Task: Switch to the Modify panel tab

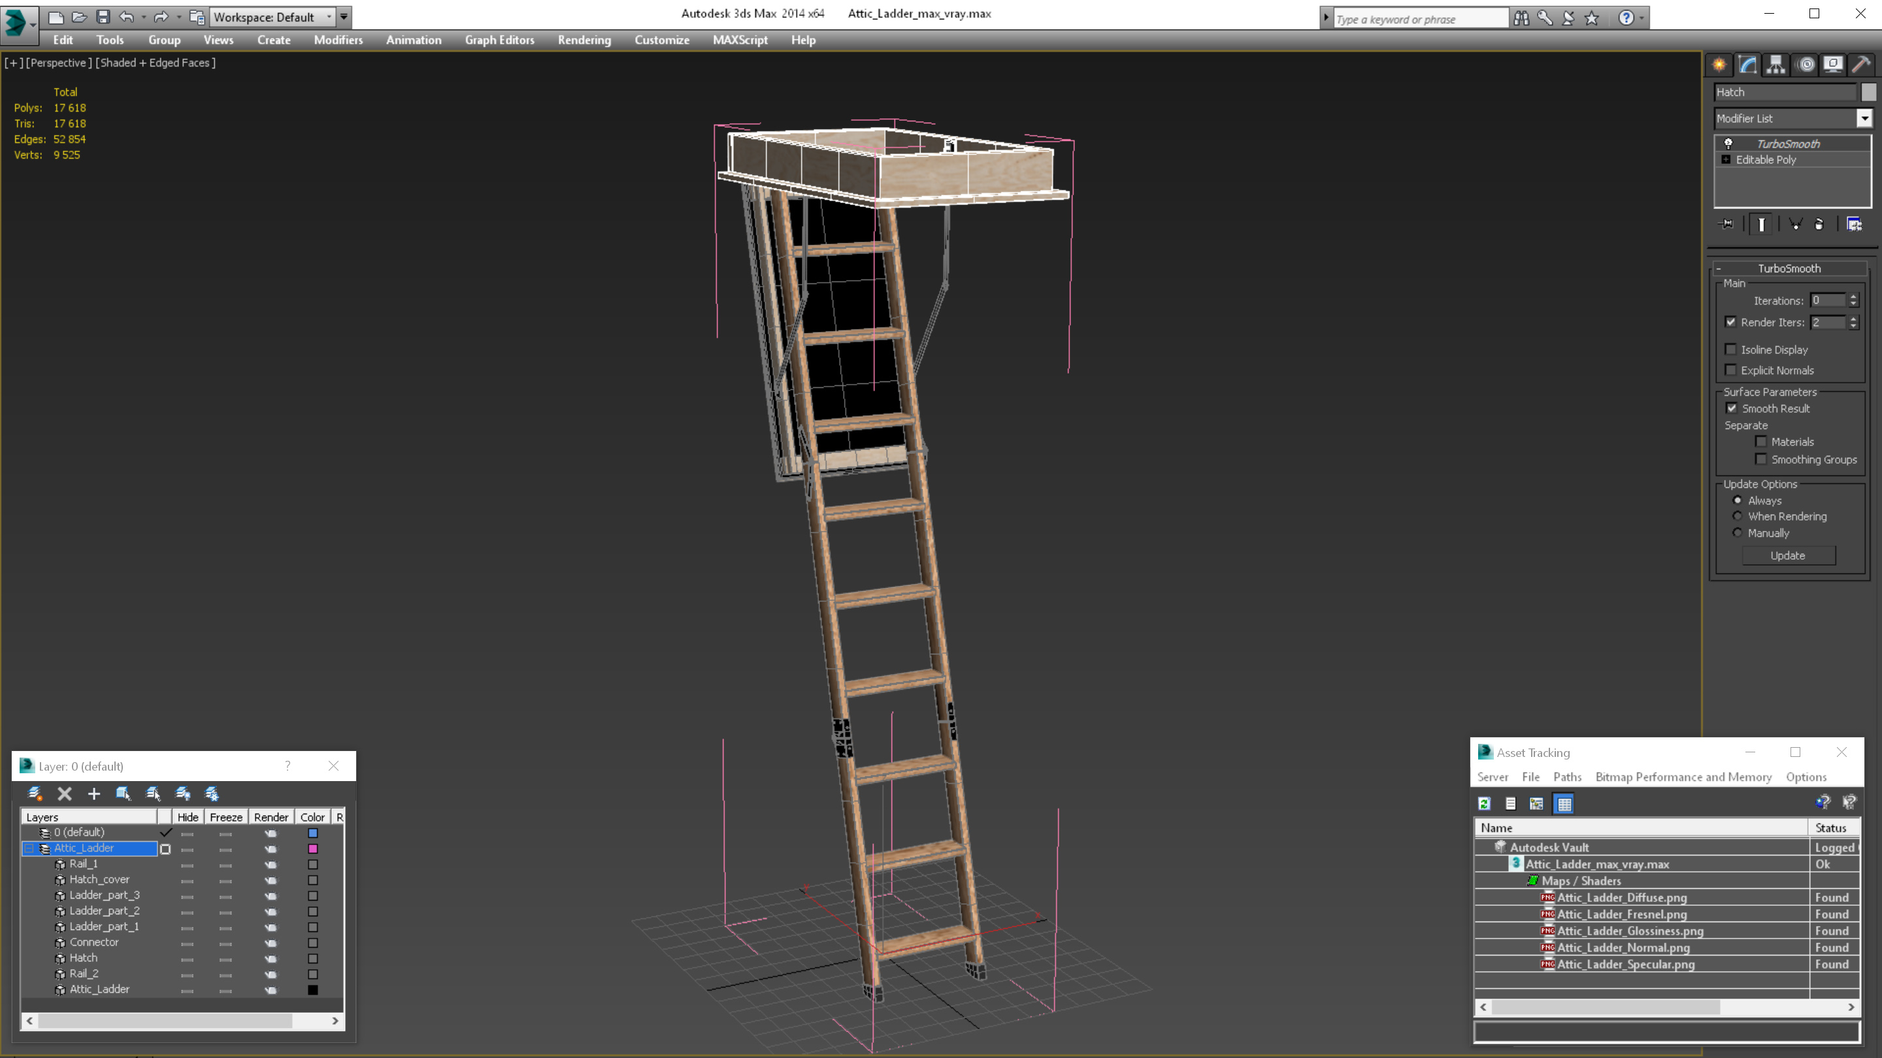Action: 1747,65
